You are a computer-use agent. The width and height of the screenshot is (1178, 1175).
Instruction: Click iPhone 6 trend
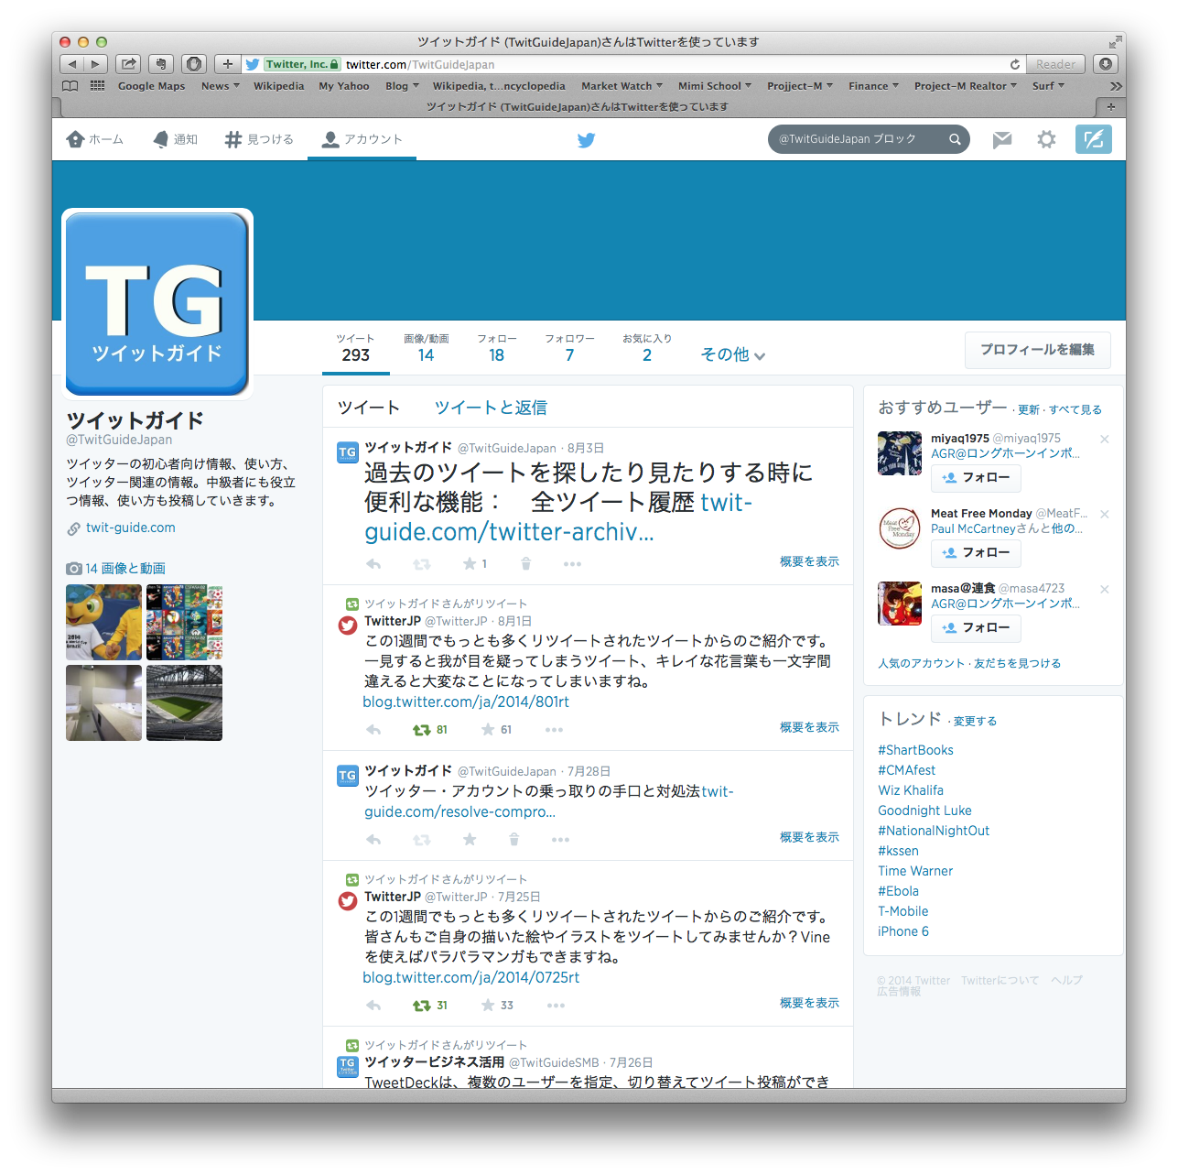903,931
